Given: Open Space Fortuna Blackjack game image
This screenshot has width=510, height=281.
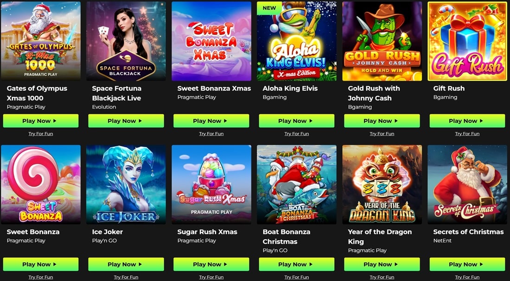Looking at the screenshot, I should (126, 41).
